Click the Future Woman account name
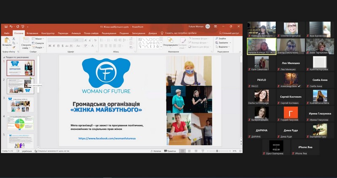Viewport: 337px width, 178px height. [196, 26]
